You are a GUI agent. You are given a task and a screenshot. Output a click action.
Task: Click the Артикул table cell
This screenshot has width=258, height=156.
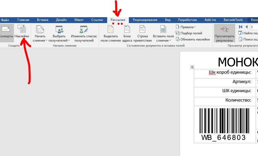(x=225, y=83)
